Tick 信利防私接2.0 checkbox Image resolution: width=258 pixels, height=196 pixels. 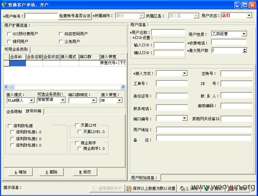pyautogui.click(x=12, y=139)
